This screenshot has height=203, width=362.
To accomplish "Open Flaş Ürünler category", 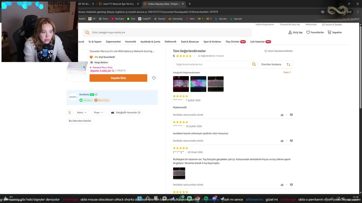I will coord(236,42).
